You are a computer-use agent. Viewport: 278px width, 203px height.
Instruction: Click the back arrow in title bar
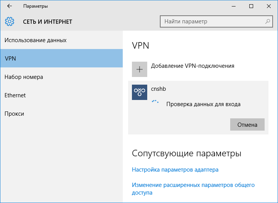pyautogui.click(x=9, y=6)
